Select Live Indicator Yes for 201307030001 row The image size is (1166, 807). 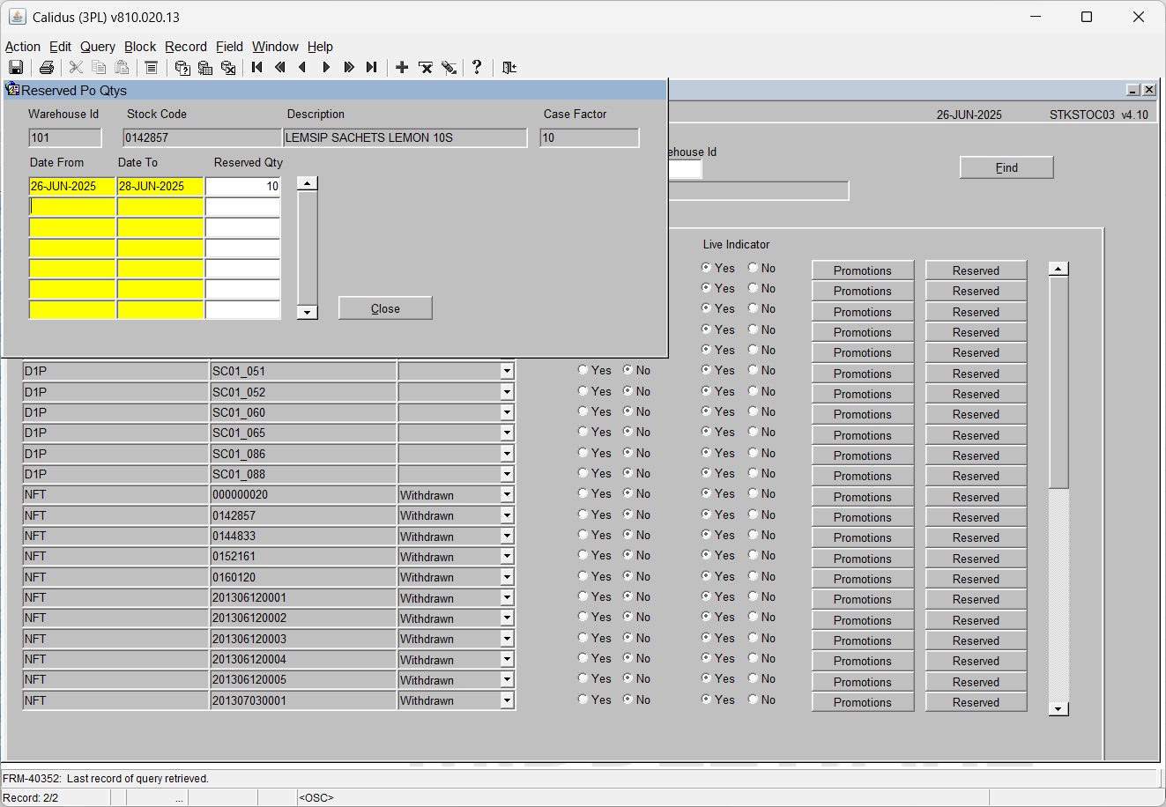[706, 700]
